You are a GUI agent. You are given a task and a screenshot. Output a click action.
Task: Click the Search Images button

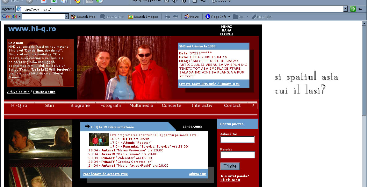point(143,17)
